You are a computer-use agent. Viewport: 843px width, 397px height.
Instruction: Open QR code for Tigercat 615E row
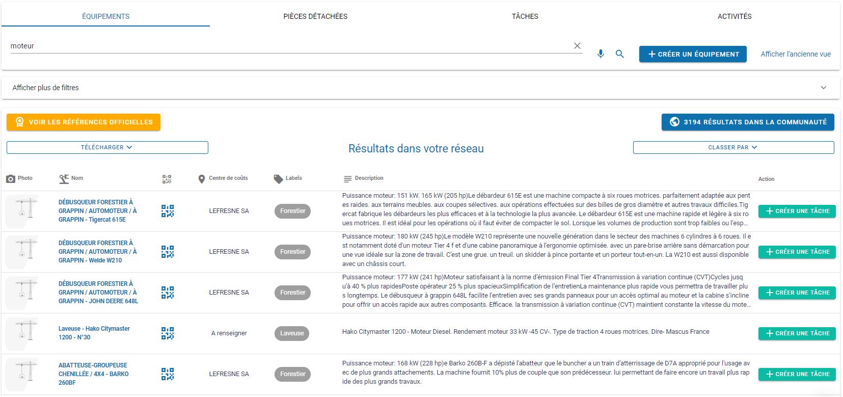pyautogui.click(x=168, y=211)
